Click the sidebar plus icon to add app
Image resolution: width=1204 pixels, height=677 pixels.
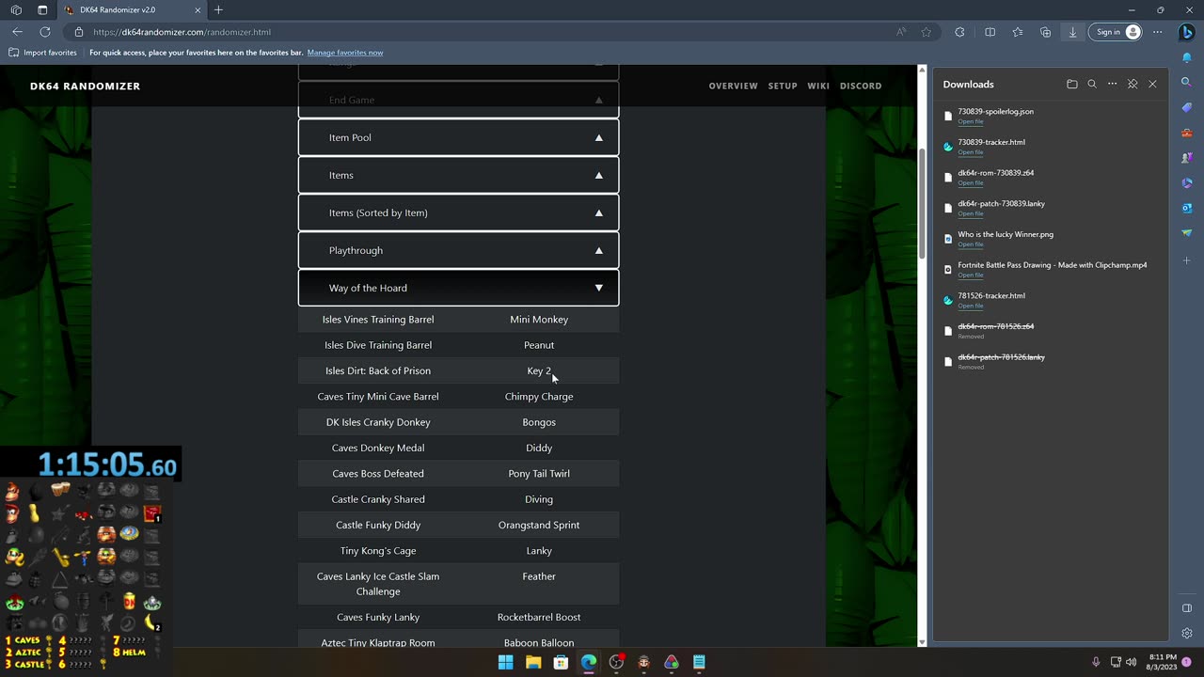1187,260
